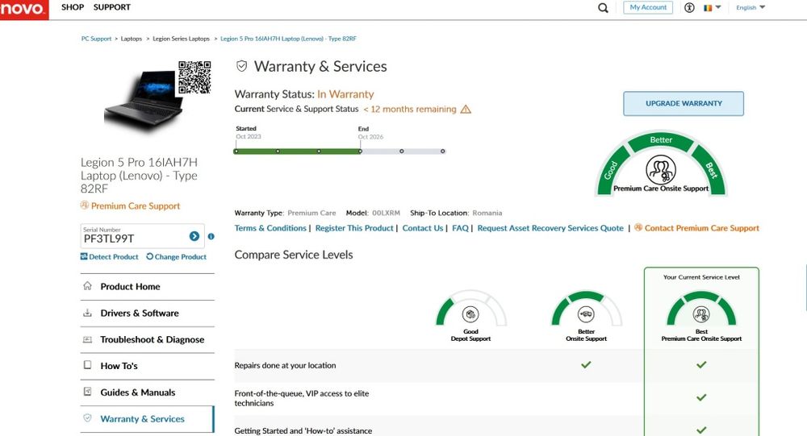
Task: Click the Upgrade Warranty button
Action: point(684,103)
